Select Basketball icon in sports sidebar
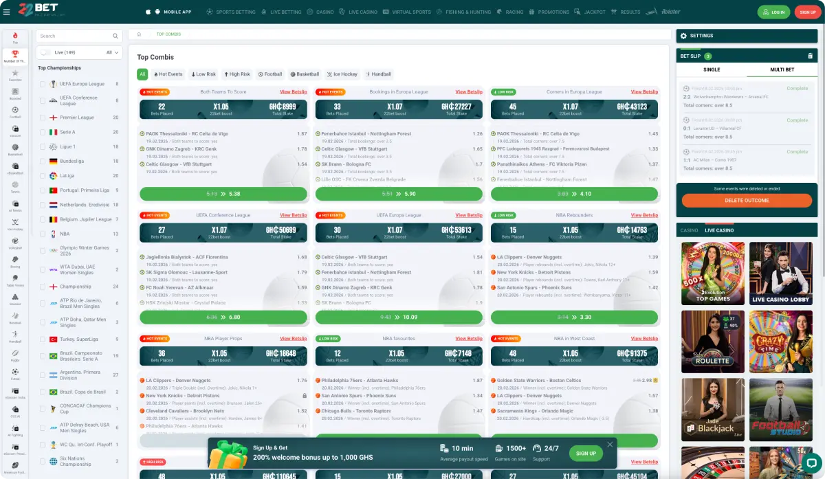The width and height of the screenshot is (825, 479). (x=15, y=148)
